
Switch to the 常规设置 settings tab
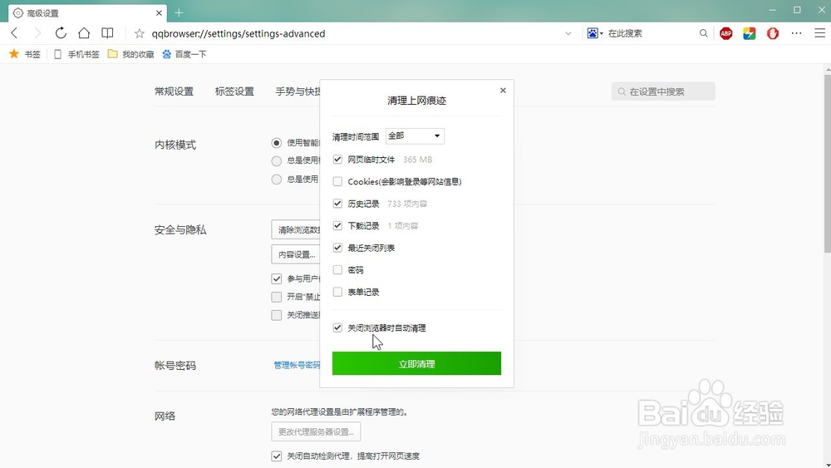click(174, 91)
